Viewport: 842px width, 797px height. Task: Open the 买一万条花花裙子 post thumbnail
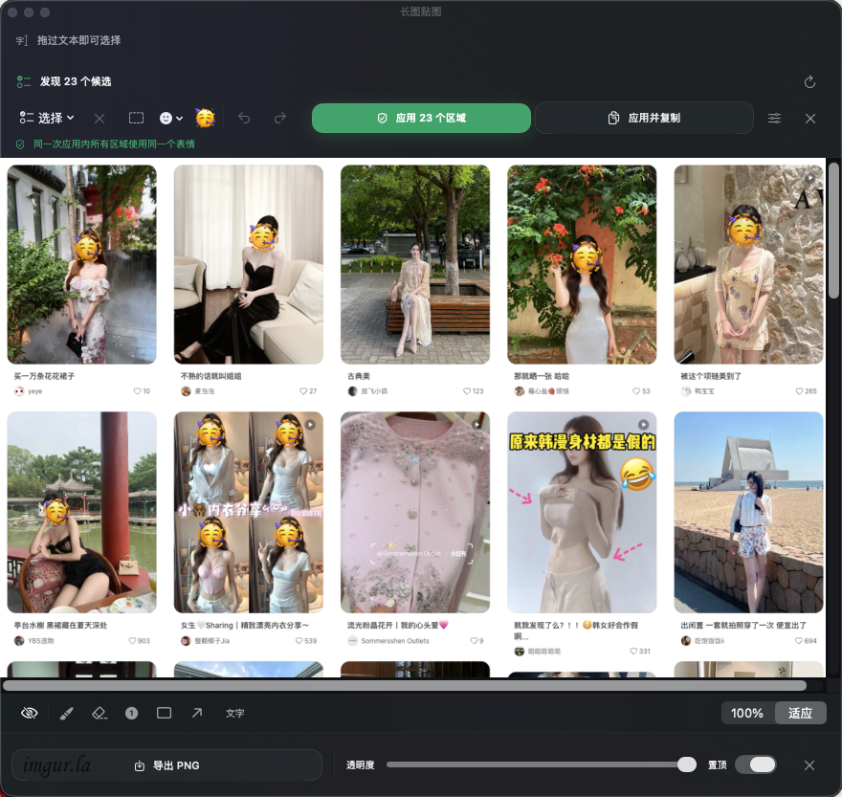[81, 264]
